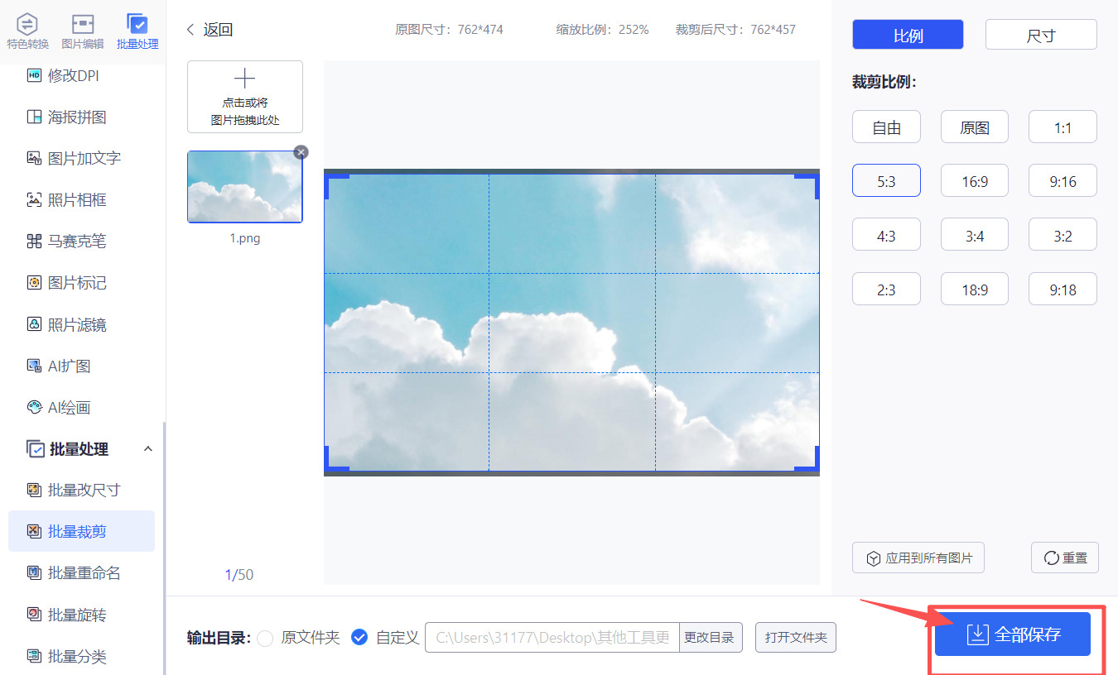Open the 批量处理 top tab
The width and height of the screenshot is (1118, 675).
[137, 31]
